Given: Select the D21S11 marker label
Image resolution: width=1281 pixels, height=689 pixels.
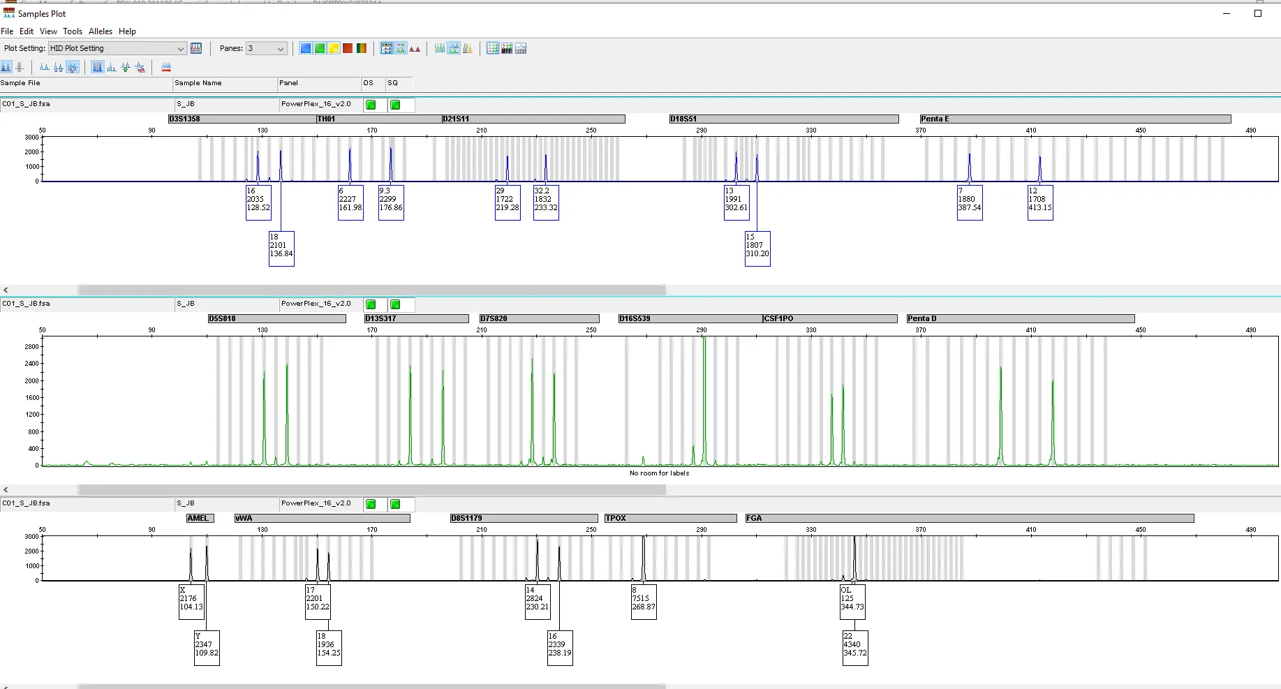Looking at the screenshot, I should (x=533, y=119).
